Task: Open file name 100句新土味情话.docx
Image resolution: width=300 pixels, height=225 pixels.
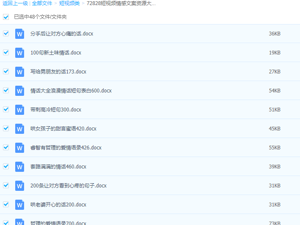Action: tap(56, 53)
